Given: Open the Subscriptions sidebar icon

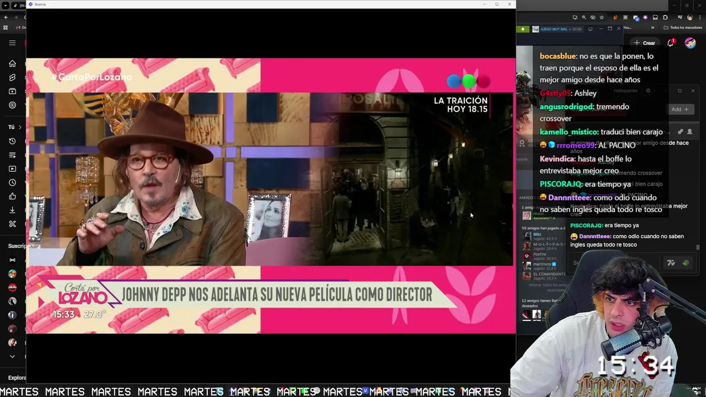Looking at the screenshot, I should [12, 92].
